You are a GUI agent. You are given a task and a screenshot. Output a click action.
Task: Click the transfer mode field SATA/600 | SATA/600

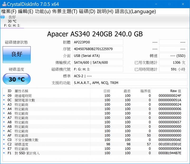pyautogui.click(x=98, y=63)
